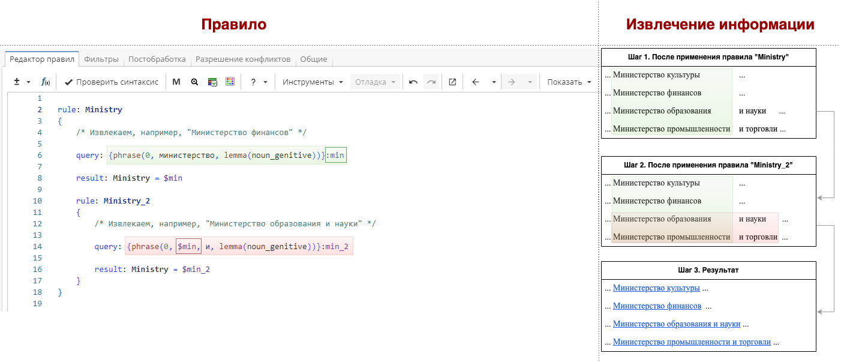This screenshot has height=362, width=841.
Task: Click the f(x) function icon
Action: click(46, 82)
